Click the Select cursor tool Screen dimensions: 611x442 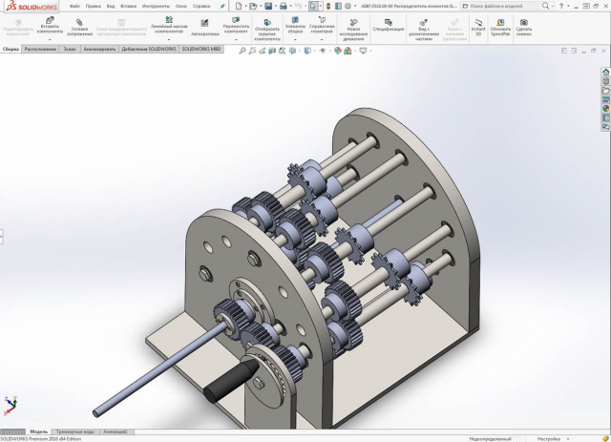[x=313, y=6]
